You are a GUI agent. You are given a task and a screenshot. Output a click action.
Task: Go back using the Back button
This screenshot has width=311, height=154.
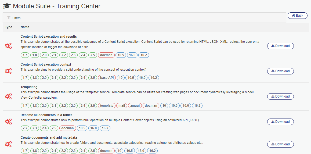tap(297, 16)
